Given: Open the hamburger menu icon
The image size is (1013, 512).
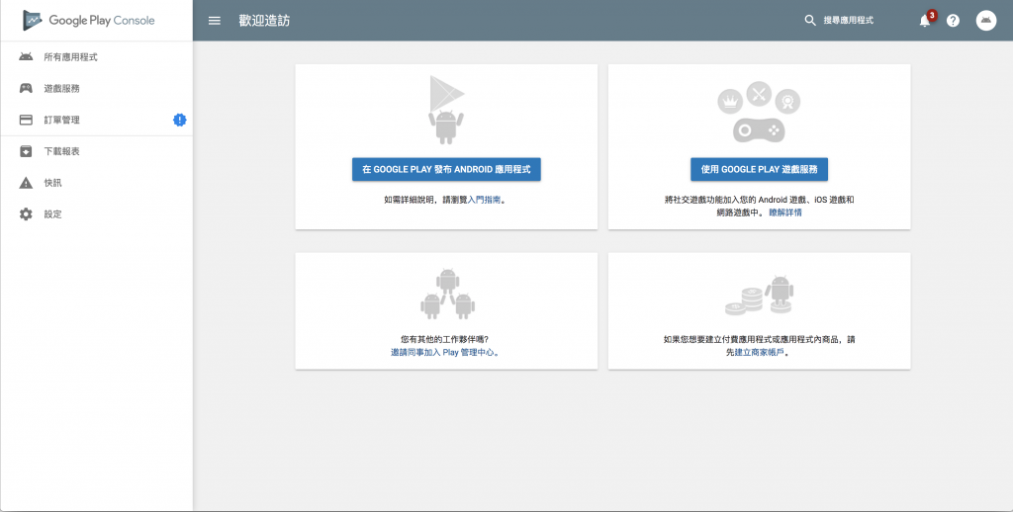Looking at the screenshot, I should (215, 21).
